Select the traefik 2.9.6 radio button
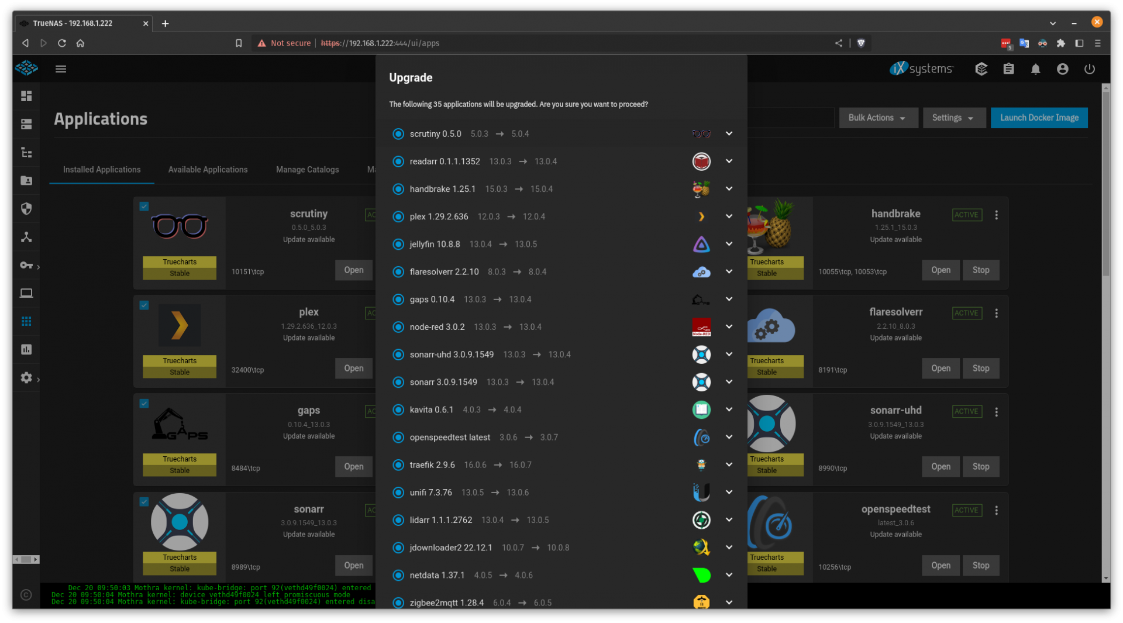This screenshot has height=623, width=1123. tap(398, 465)
